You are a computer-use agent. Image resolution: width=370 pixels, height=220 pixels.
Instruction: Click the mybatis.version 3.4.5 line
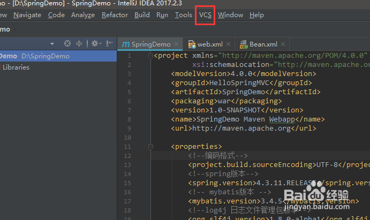click(274, 201)
